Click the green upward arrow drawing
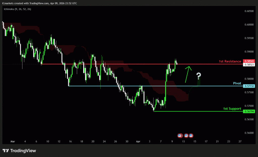This screenshot has height=157, width=258. (x=188, y=74)
